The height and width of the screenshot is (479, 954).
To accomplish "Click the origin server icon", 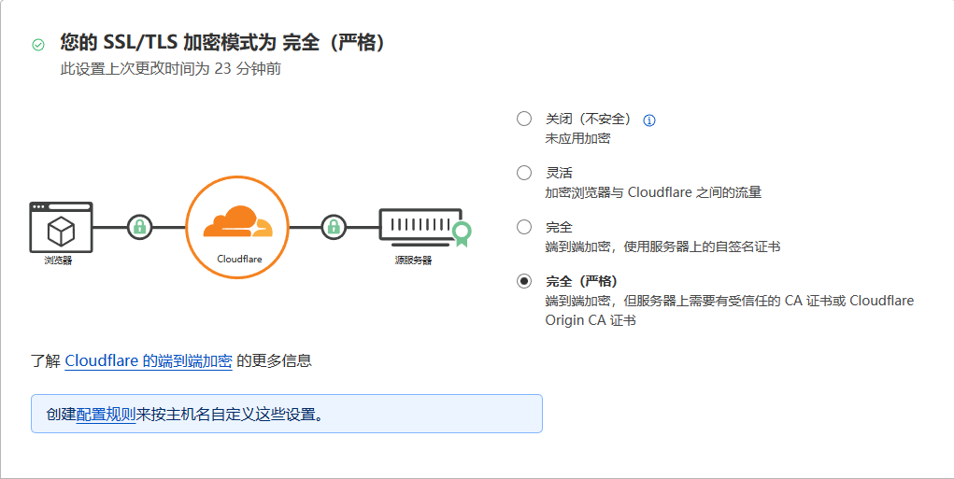I will [420, 227].
